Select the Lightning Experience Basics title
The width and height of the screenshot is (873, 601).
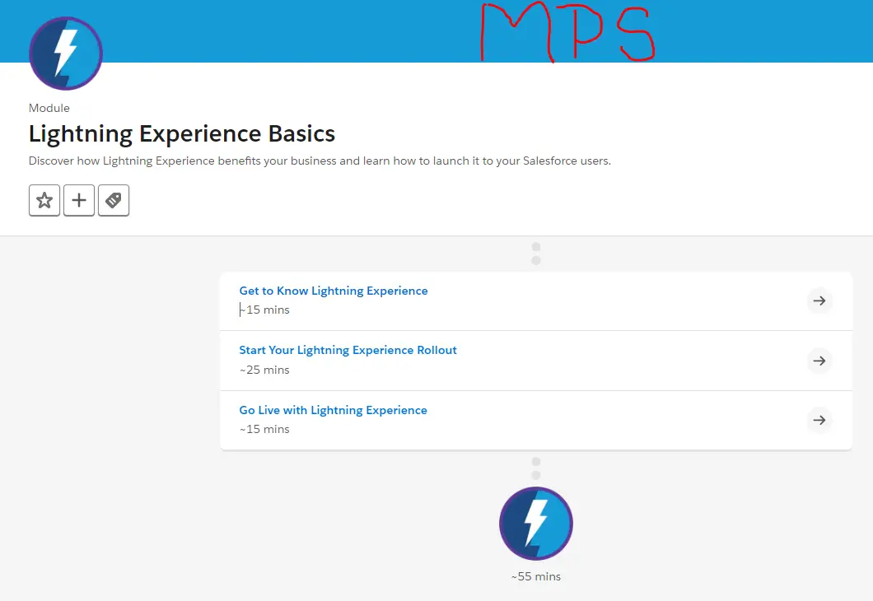181,133
